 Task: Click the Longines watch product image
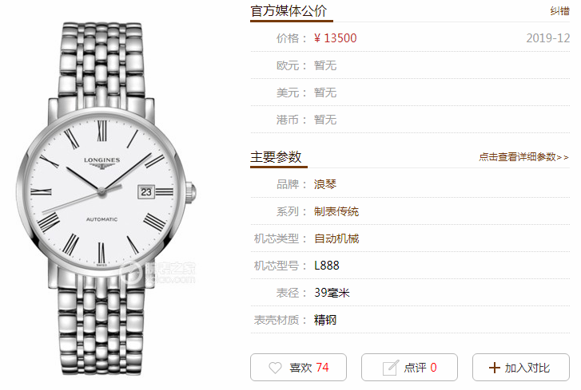point(105,198)
